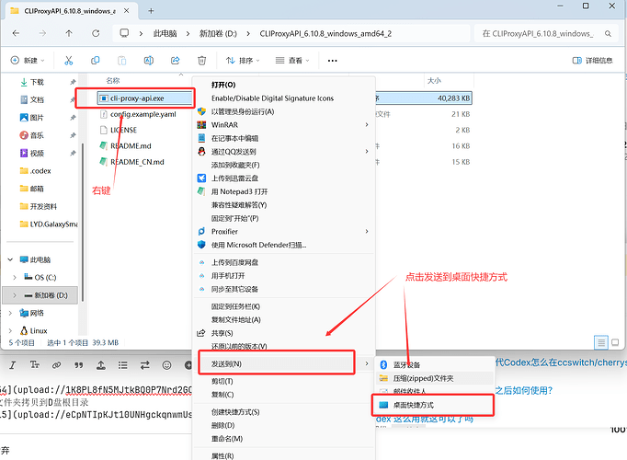Choose 桌面快捷方式 in Send to submenu
Viewport: 627px width, 460px height.
tap(434, 405)
